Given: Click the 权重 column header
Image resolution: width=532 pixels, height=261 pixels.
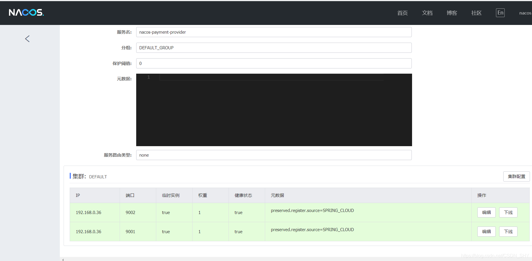Looking at the screenshot, I should 211,195.
